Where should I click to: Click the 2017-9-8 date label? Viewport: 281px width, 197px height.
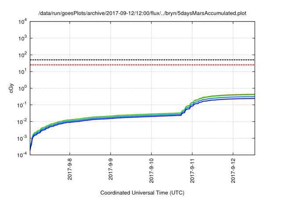70,169
